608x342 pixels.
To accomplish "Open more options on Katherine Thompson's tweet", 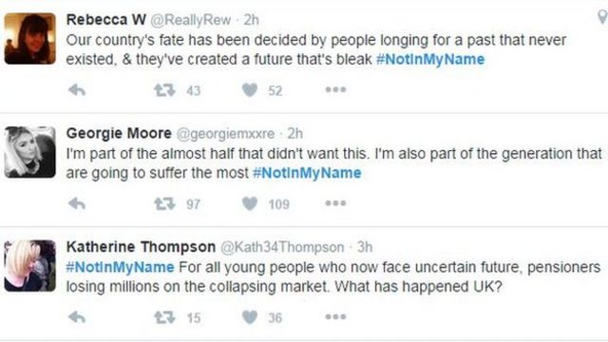I will (335, 316).
